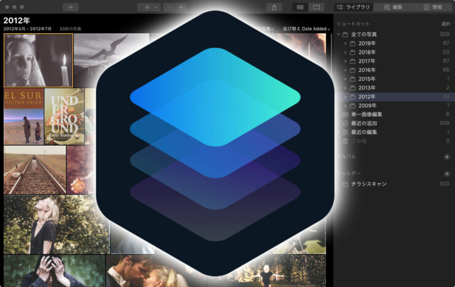Select the highlighted 2012年 row
455x287 pixels.
(x=394, y=96)
